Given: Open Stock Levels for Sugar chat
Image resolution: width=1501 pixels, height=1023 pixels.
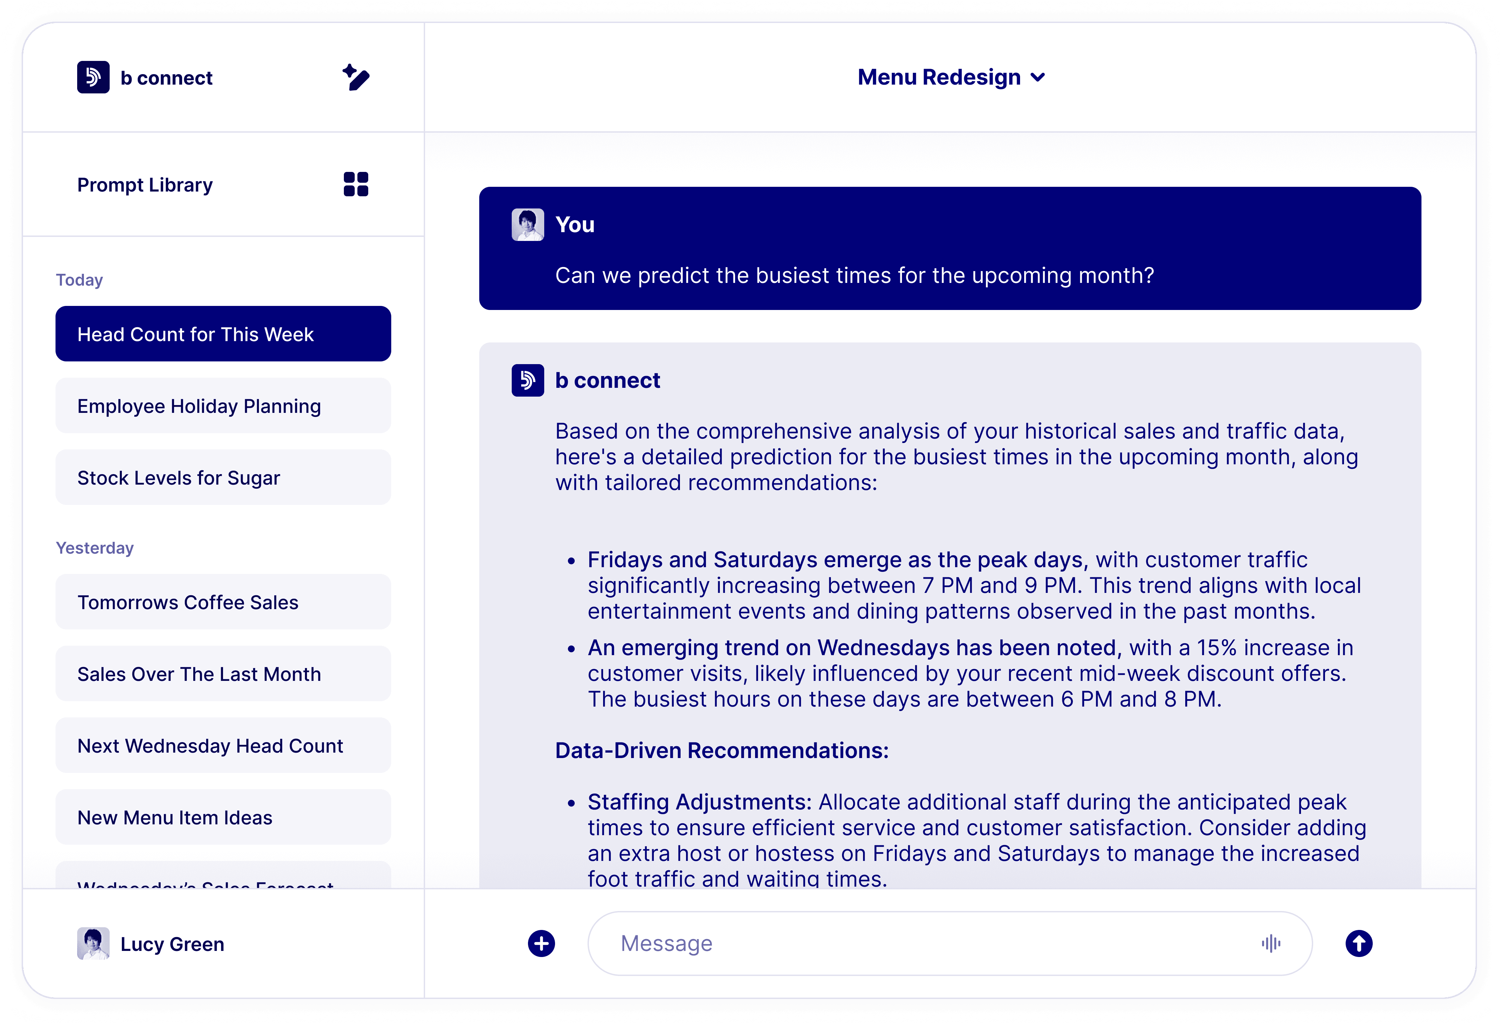Looking at the screenshot, I should click(x=223, y=477).
